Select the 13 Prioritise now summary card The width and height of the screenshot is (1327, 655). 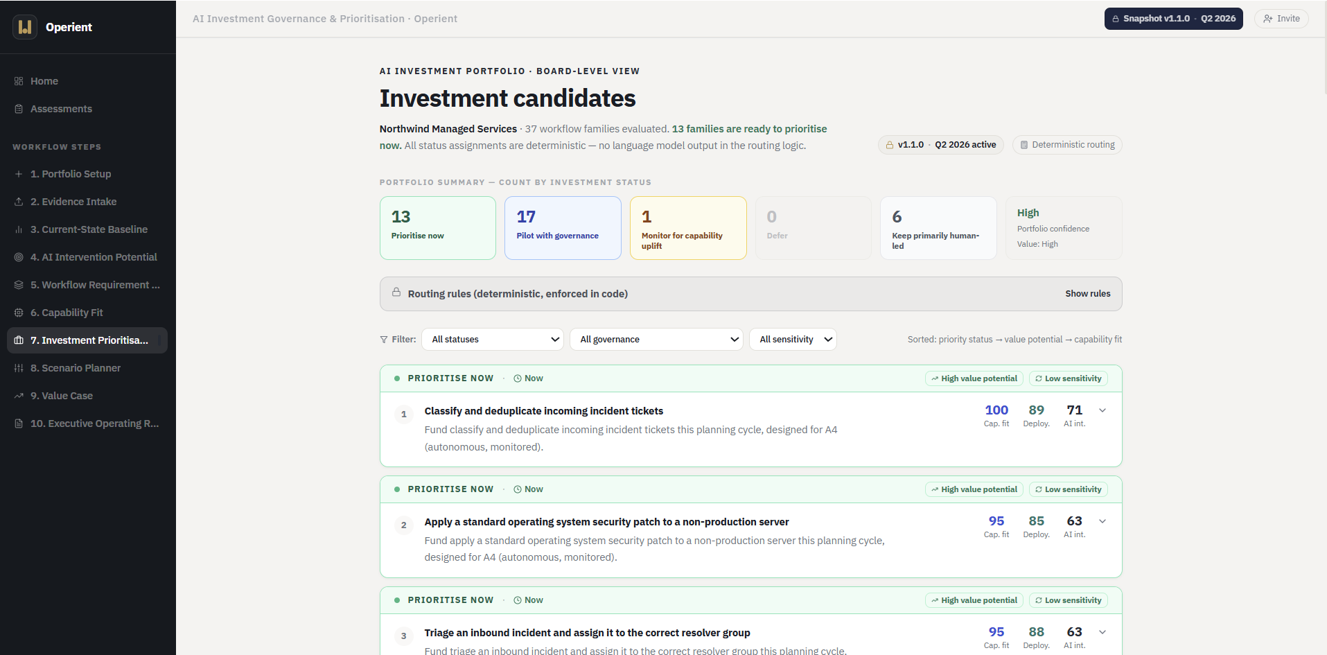click(438, 228)
